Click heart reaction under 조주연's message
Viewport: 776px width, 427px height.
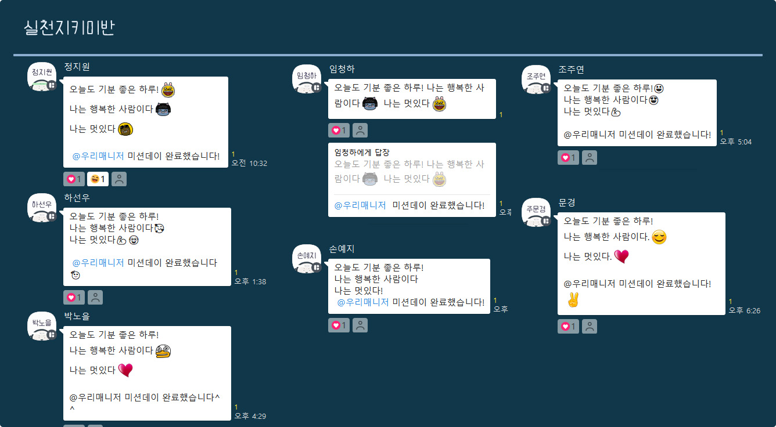tap(568, 158)
